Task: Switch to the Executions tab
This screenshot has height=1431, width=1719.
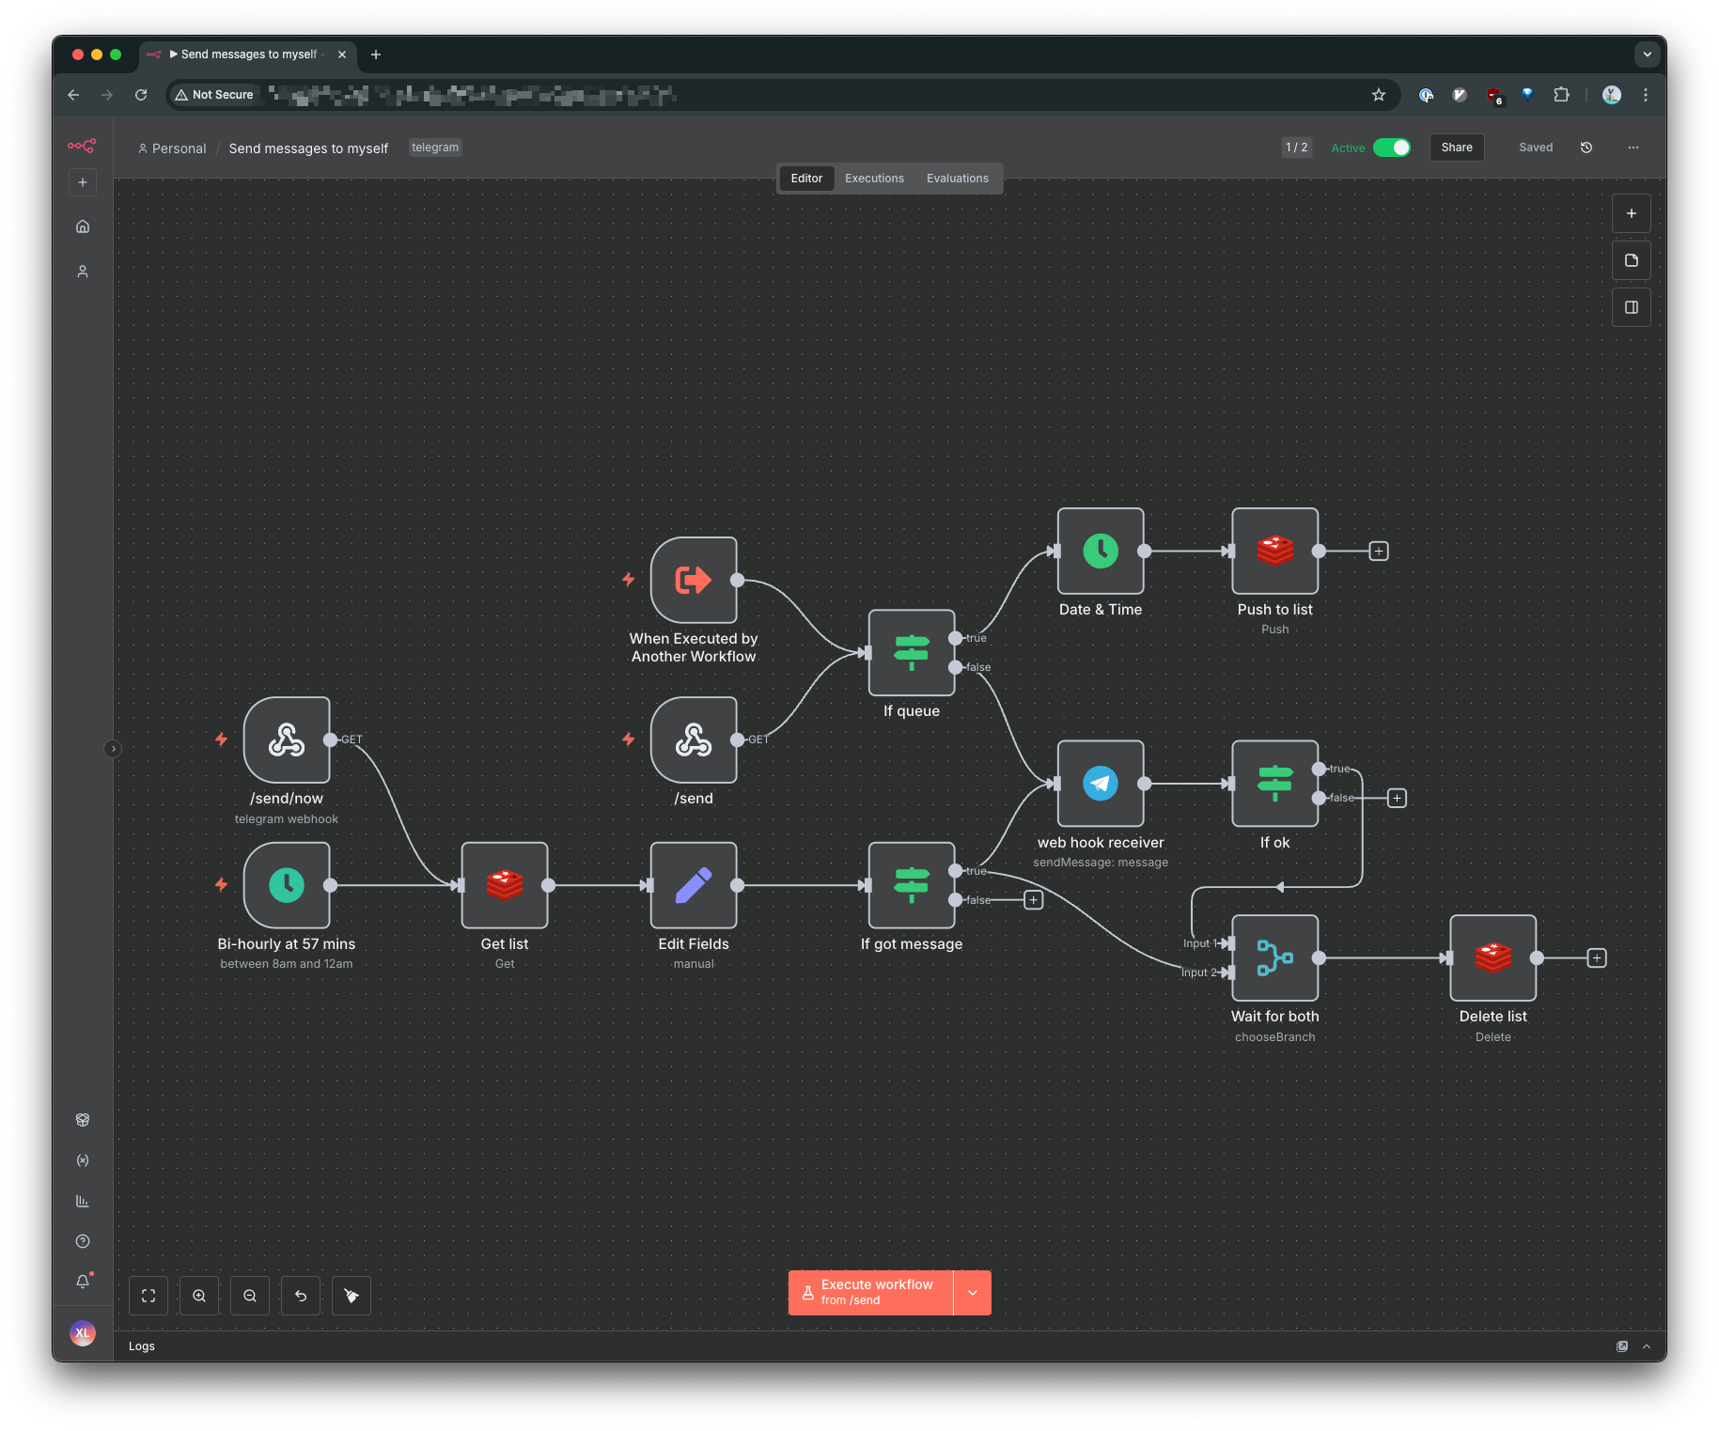Action: point(873,179)
